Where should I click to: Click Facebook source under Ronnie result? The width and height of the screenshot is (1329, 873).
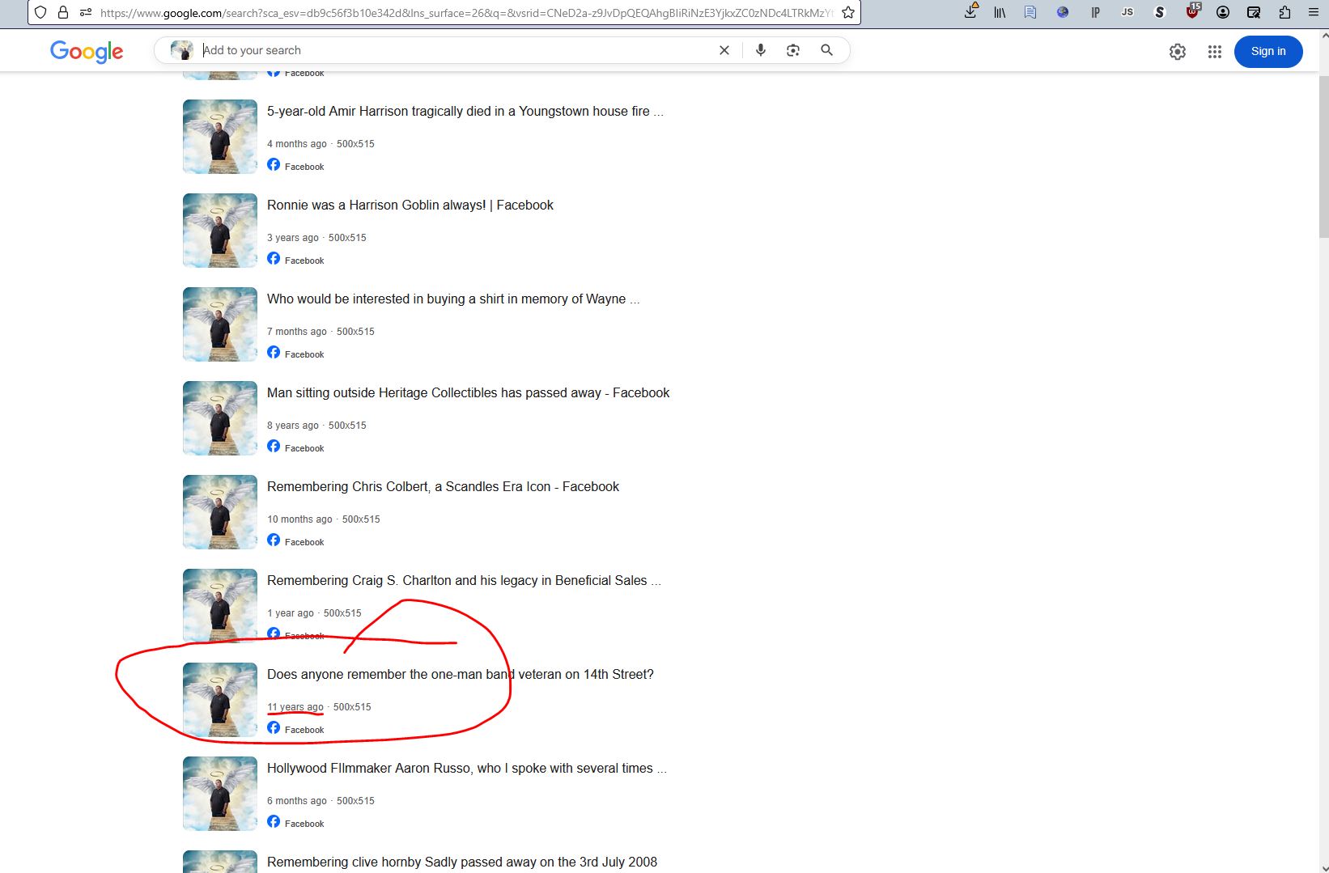(x=295, y=260)
